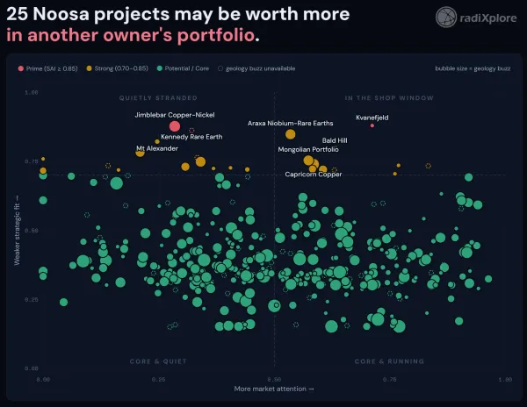Click the in another owner's portfolio subtitle
The image size is (527, 407).
pyautogui.click(x=133, y=35)
